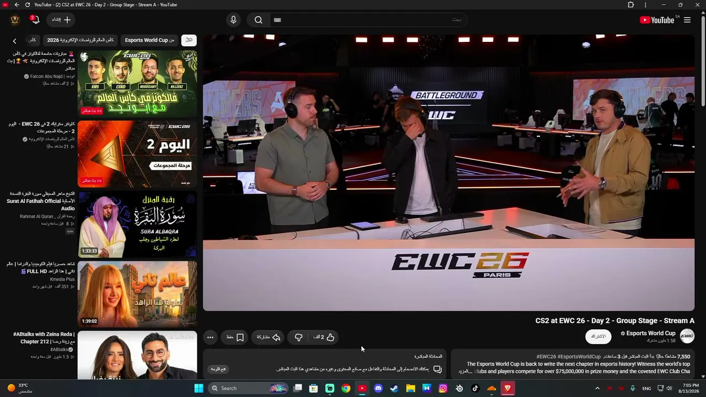Open the live chat panel (فتح اللوحة)
706x397 pixels.
pos(219,369)
